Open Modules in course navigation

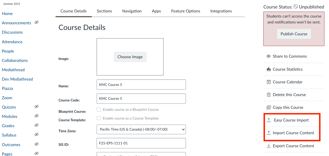point(10,116)
